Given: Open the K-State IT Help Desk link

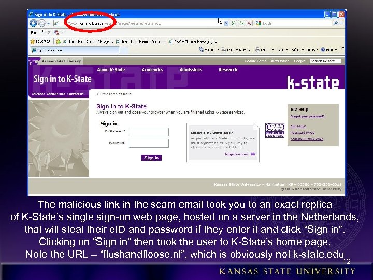Looking at the screenshot, I should (x=307, y=139).
